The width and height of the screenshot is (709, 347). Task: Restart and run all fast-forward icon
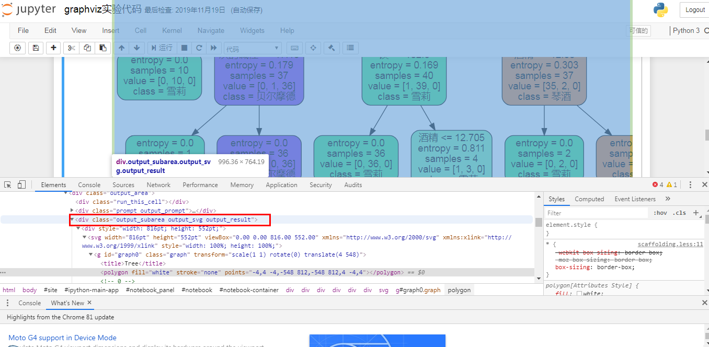point(213,48)
